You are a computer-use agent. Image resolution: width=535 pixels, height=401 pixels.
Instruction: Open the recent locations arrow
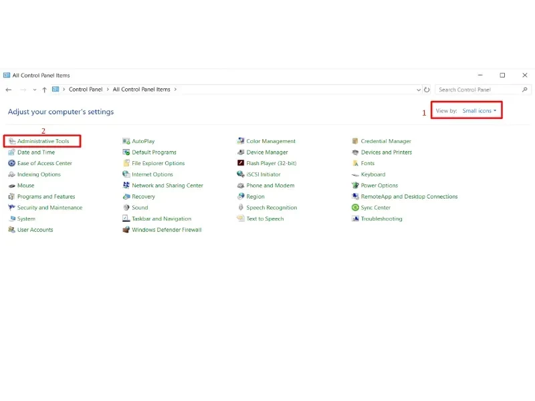35,90
